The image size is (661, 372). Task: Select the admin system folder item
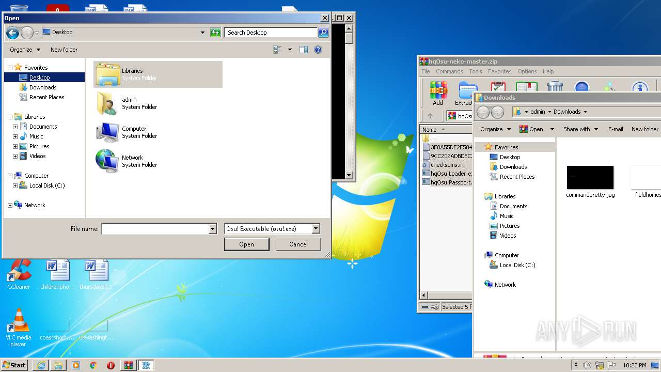pyautogui.click(x=158, y=103)
